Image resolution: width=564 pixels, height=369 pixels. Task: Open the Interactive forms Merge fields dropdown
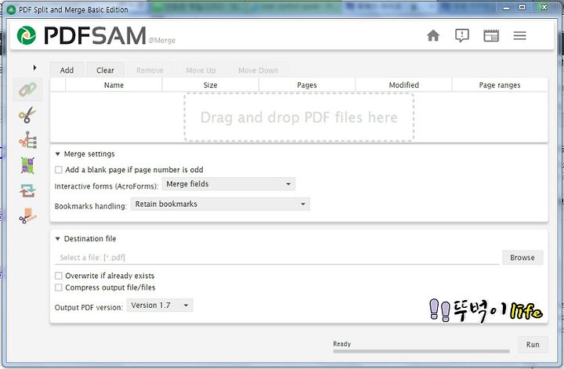click(x=229, y=184)
